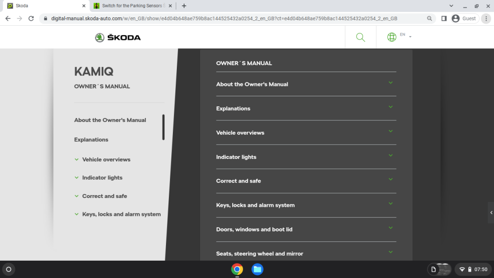Expand Indicator lights chevron in main panel
Image resolution: width=494 pixels, height=278 pixels.
point(391,156)
